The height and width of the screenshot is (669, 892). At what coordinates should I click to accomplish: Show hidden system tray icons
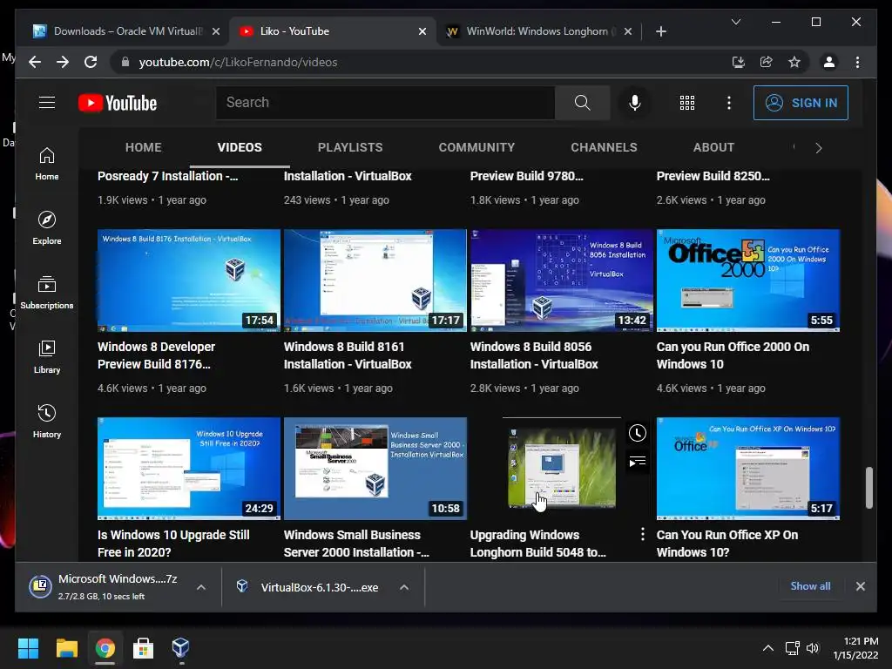click(x=768, y=647)
